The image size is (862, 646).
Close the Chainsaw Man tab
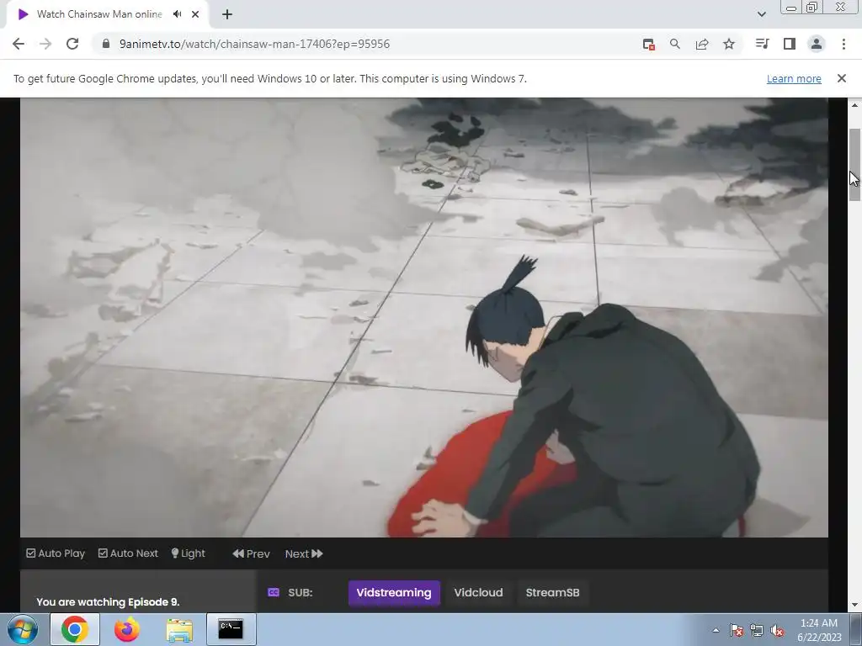pos(195,14)
